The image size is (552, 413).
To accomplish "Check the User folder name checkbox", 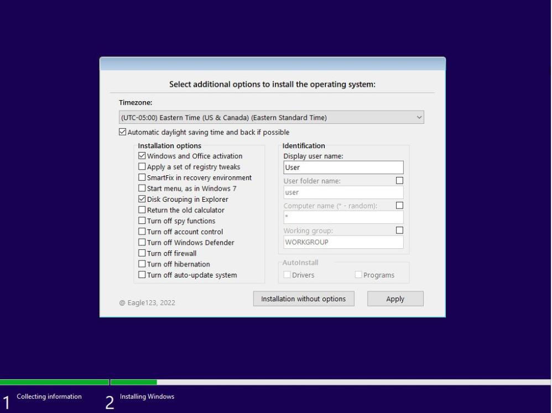I will (x=400, y=180).
